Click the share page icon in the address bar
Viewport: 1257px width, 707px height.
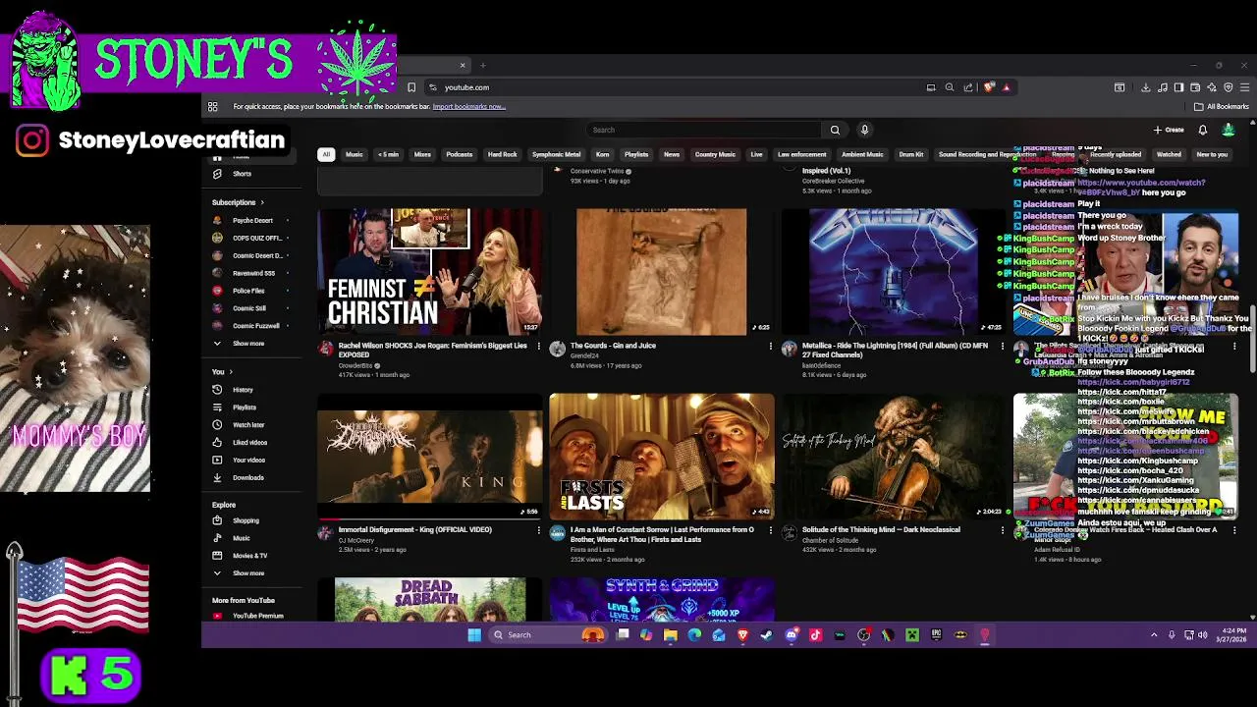coord(968,87)
